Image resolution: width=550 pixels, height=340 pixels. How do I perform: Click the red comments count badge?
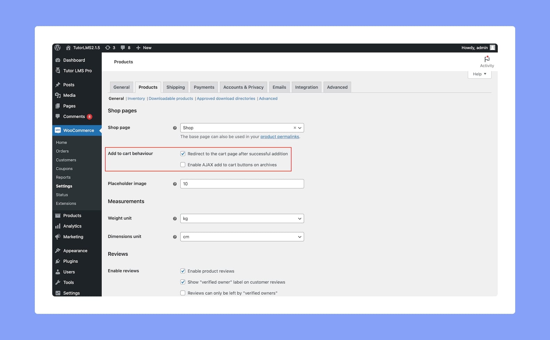click(89, 117)
